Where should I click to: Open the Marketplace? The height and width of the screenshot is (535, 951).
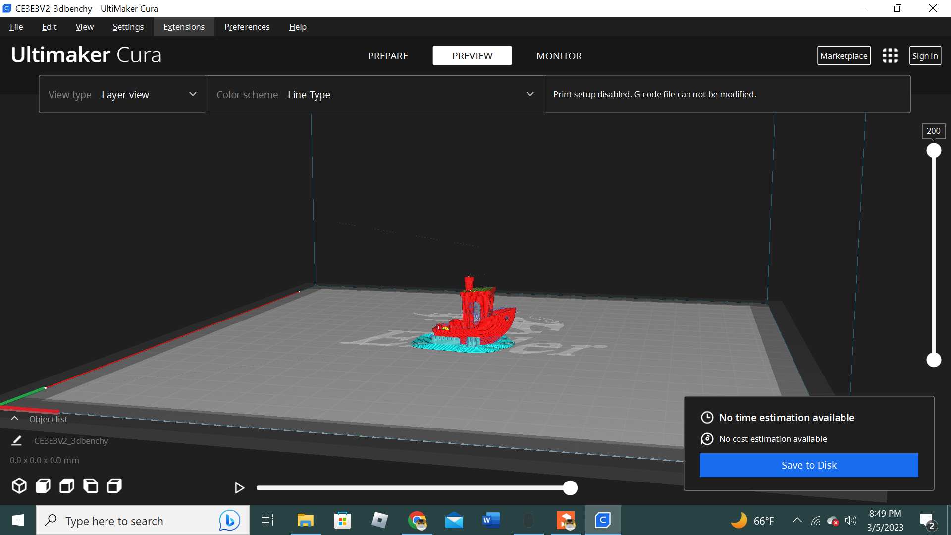844,56
